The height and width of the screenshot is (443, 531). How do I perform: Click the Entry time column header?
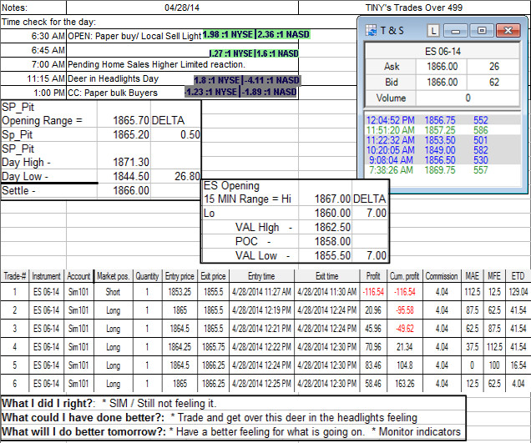coord(261,276)
